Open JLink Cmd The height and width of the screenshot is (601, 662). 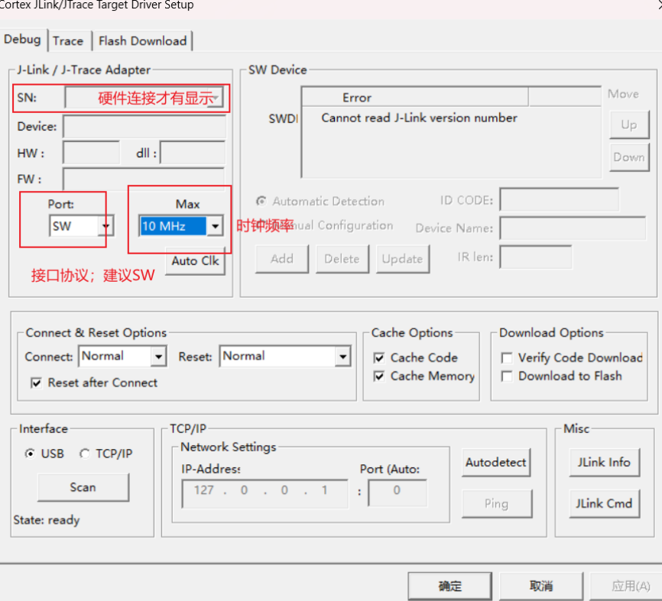[604, 503]
